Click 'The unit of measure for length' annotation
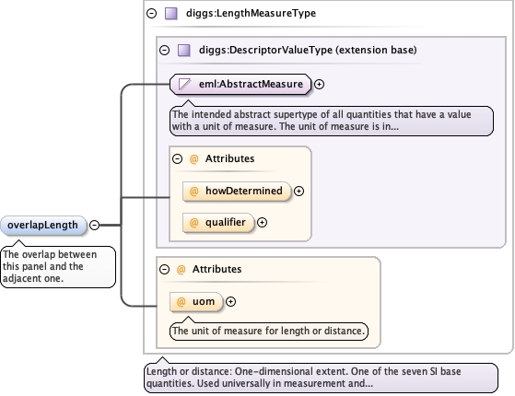The width and height of the screenshot is (515, 396). [269, 331]
